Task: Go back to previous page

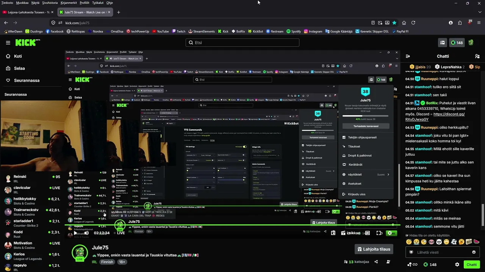Action: tap(6, 23)
